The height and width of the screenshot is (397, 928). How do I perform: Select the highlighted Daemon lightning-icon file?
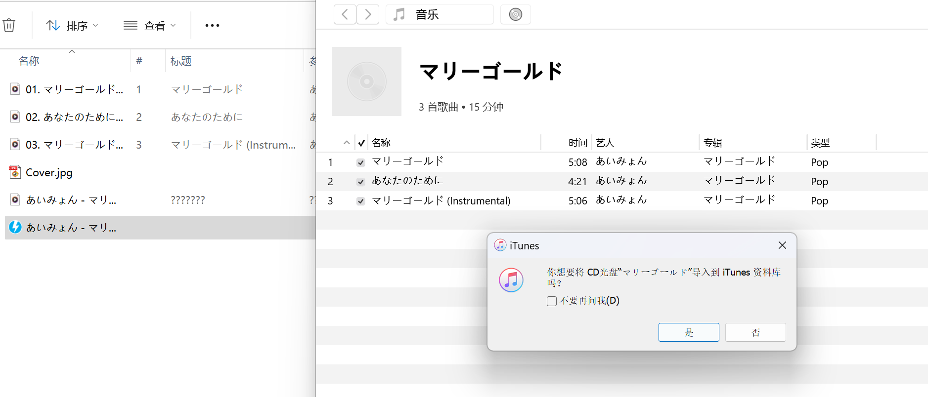(160, 228)
